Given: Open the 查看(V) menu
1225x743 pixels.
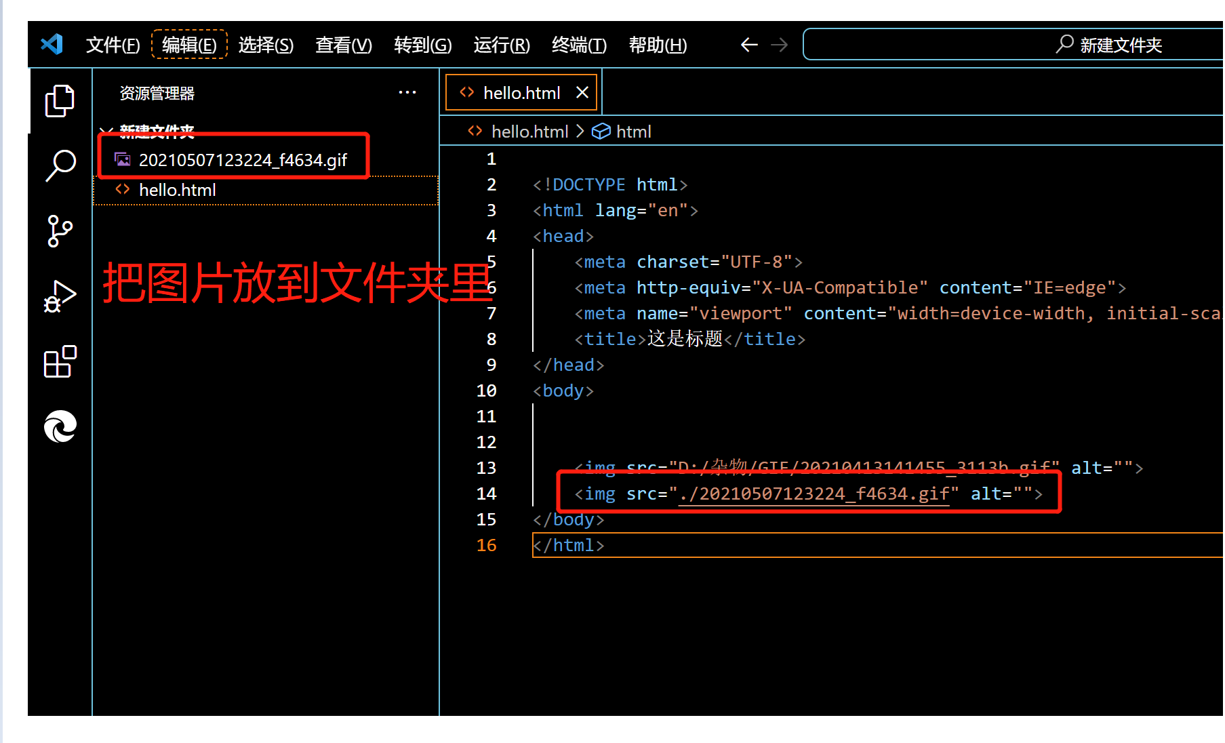Looking at the screenshot, I should 344,45.
